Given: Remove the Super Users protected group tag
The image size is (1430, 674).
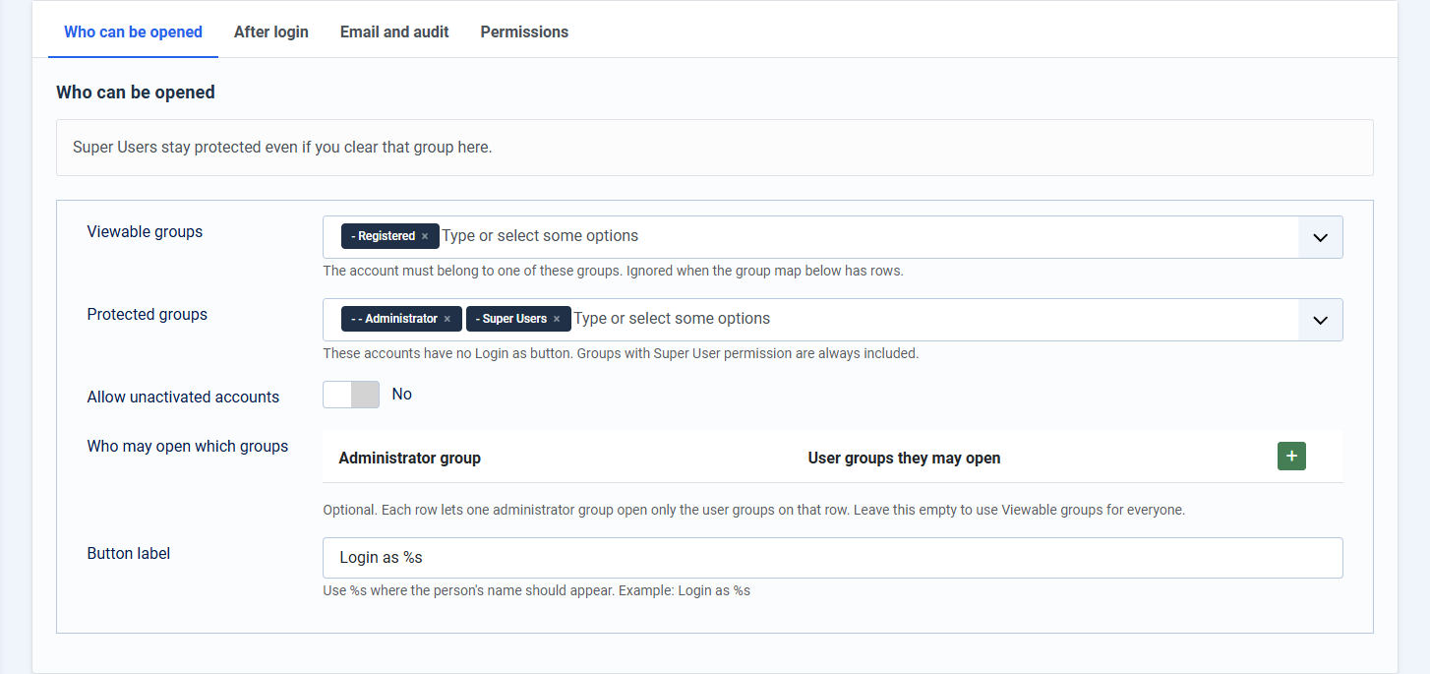Looking at the screenshot, I should point(557,319).
